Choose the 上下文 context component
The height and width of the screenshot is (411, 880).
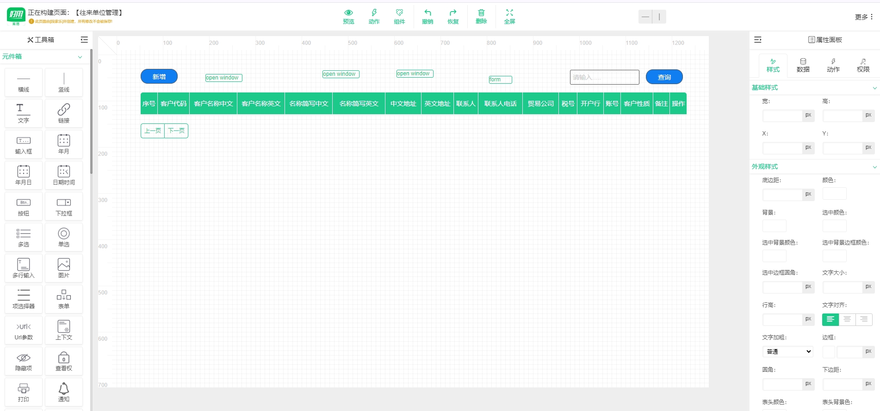tap(64, 330)
